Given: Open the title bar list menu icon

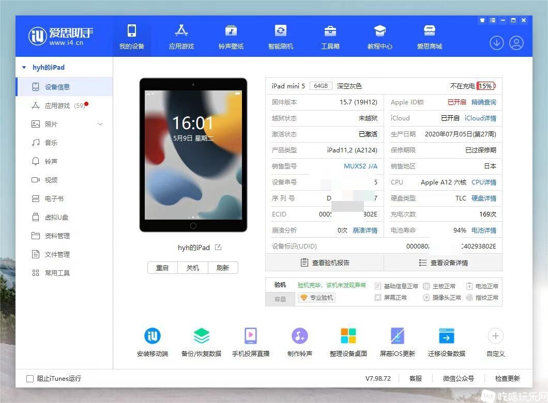Looking at the screenshot, I should click(x=493, y=20).
